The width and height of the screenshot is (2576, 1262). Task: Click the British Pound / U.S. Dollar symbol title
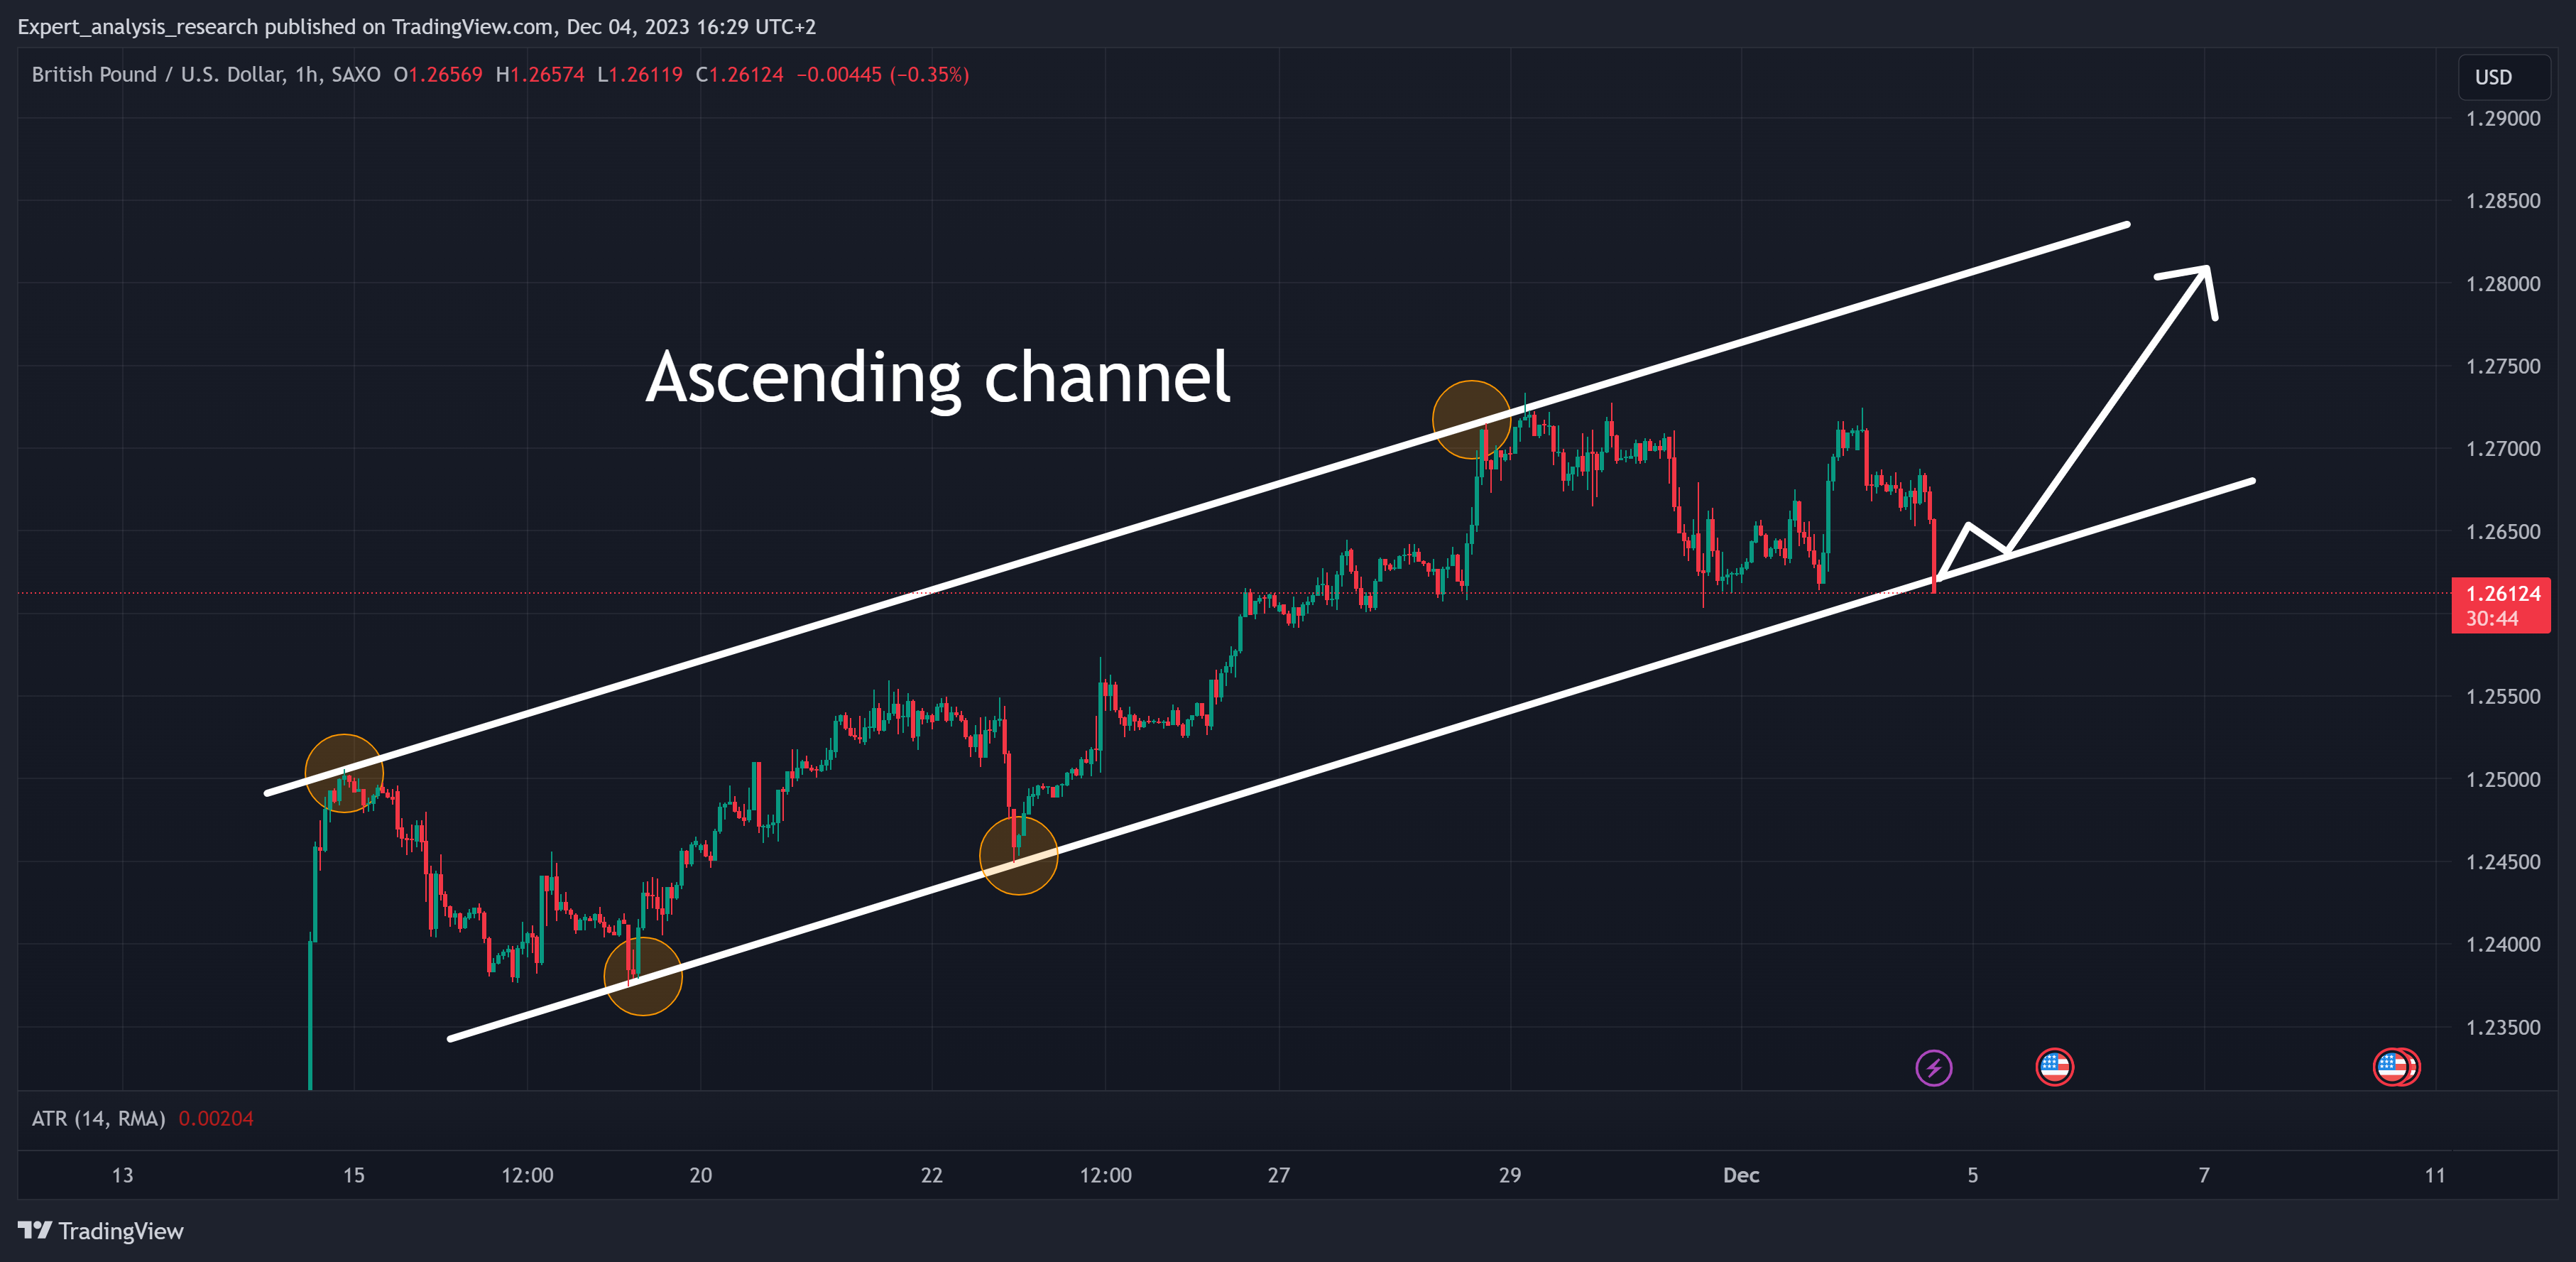[206, 74]
